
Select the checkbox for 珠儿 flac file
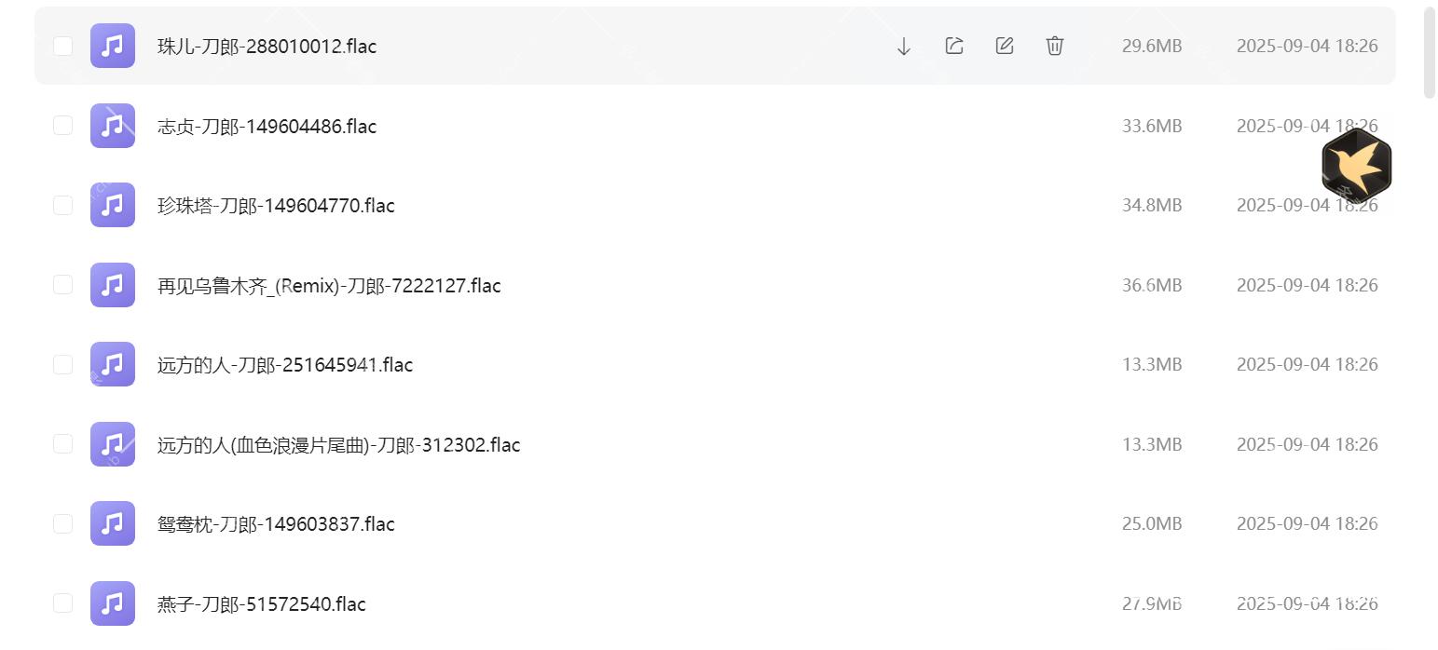(62, 45)
